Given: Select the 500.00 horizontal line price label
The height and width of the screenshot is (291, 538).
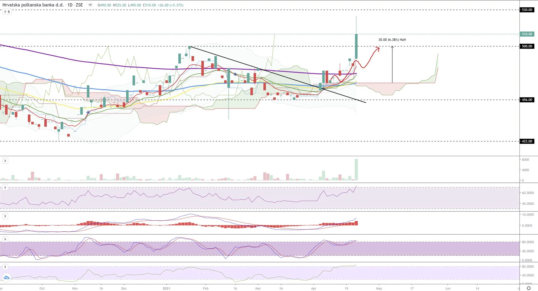Looking at the screenshot, I should pyautogui.click(x=527, y=46).
